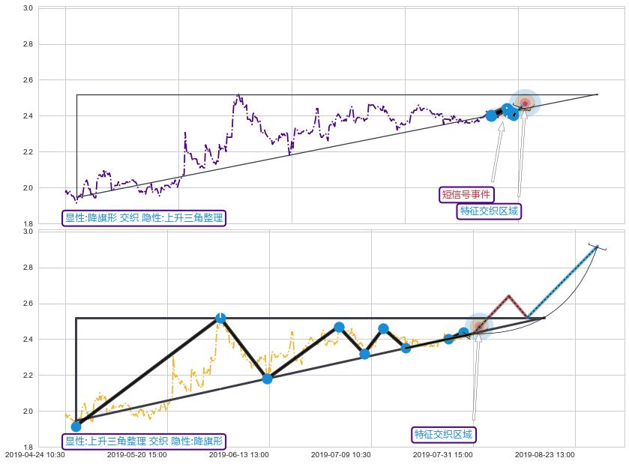Select the 显性:降旗形 交织 隐性:上升三角整理 label
629x464 pixels.
[x=144, y=218]
